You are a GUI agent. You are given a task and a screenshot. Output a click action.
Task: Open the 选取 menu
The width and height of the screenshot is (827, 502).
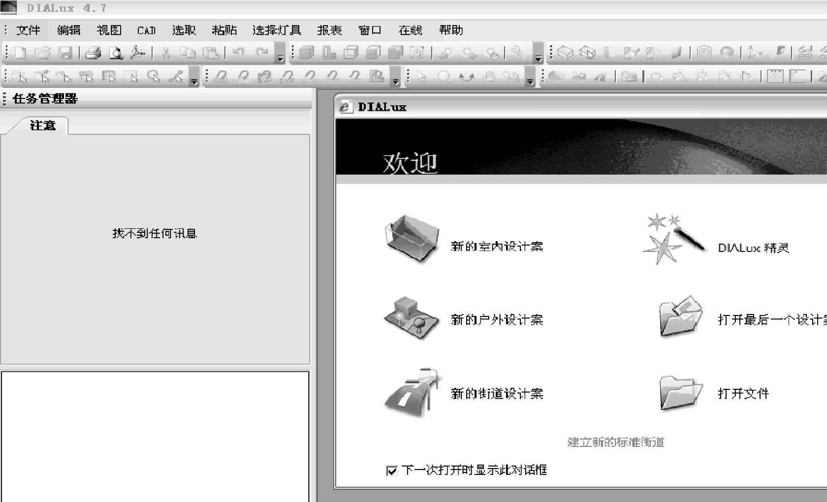(184, 31)
